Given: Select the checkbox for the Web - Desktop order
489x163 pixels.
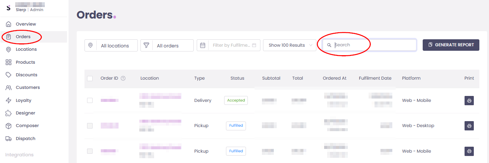Looking at the screenshot, I should (x=90, y=126).
